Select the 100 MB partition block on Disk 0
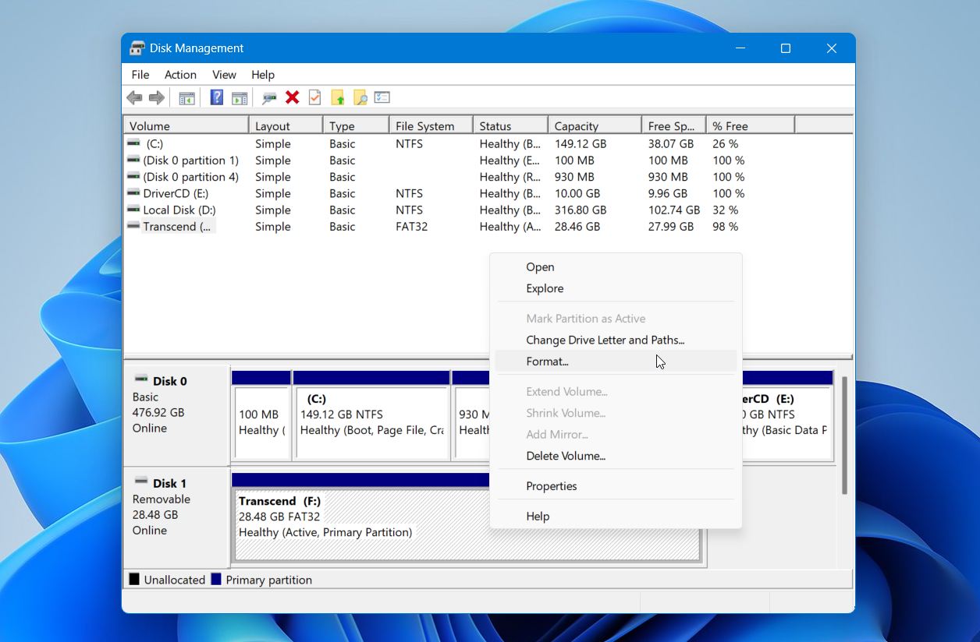The width and height of the screenshot is (980, 642). point(261,416)
